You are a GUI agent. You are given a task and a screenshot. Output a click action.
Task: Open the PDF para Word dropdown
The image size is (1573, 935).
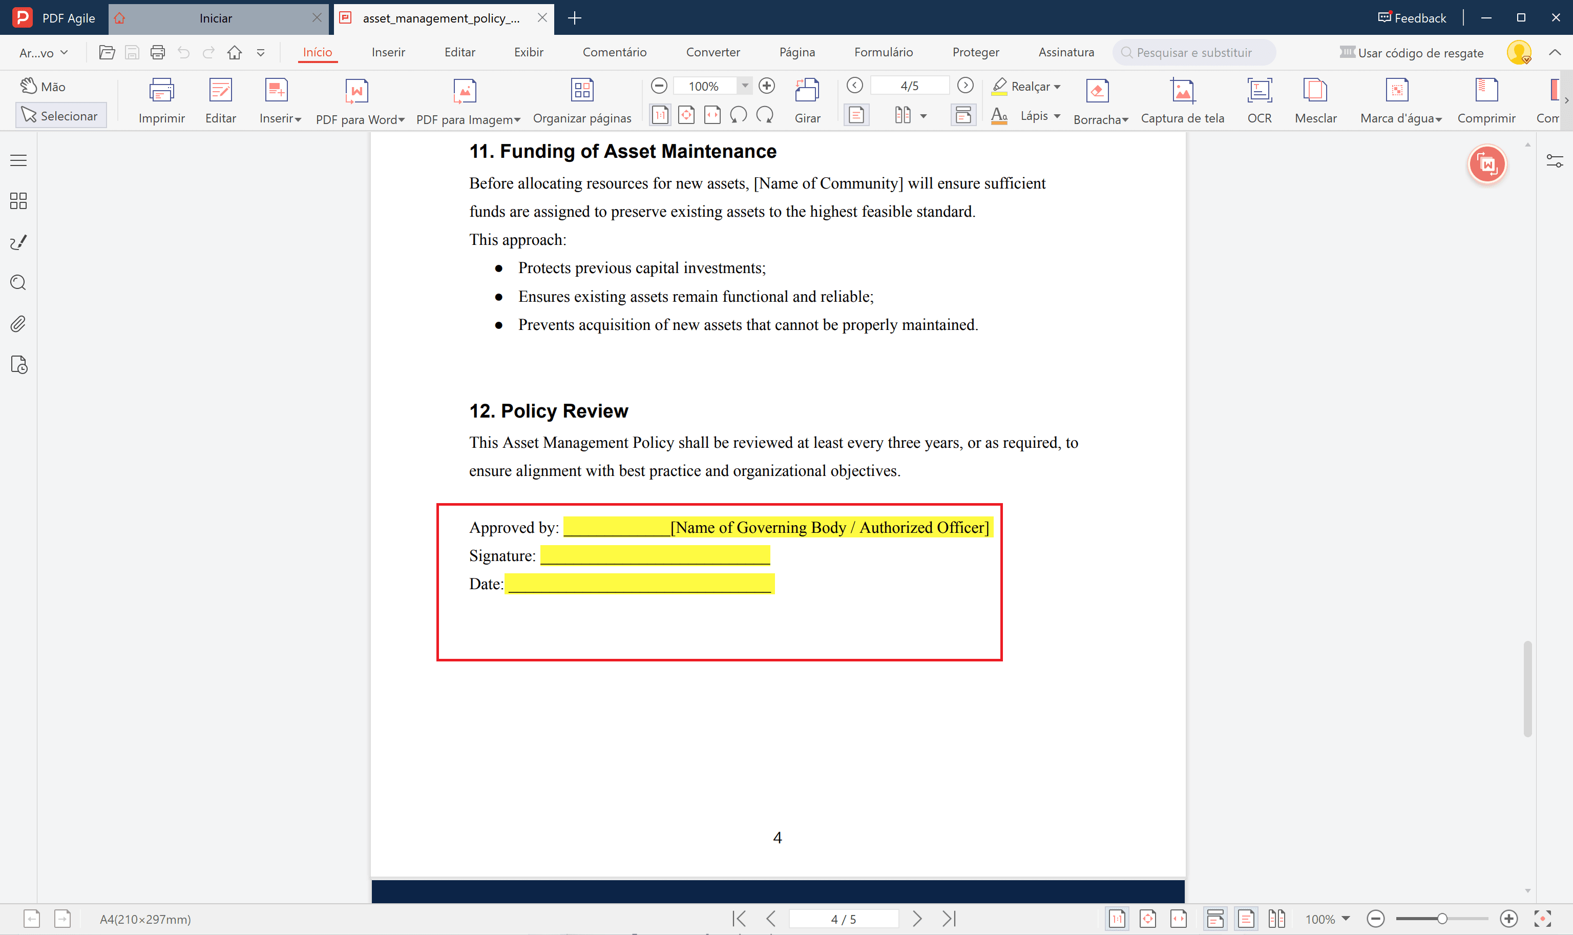tap(401, 120)
